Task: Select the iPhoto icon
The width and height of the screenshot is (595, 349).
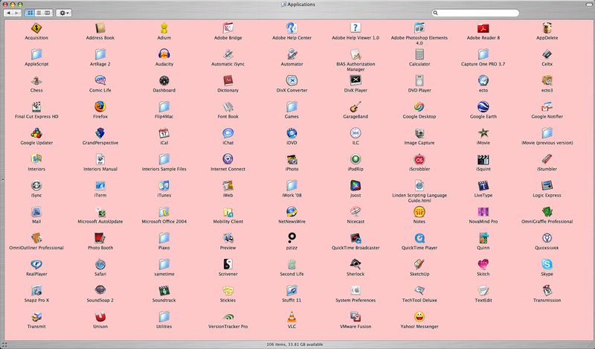Action: (x=292, y=159)
